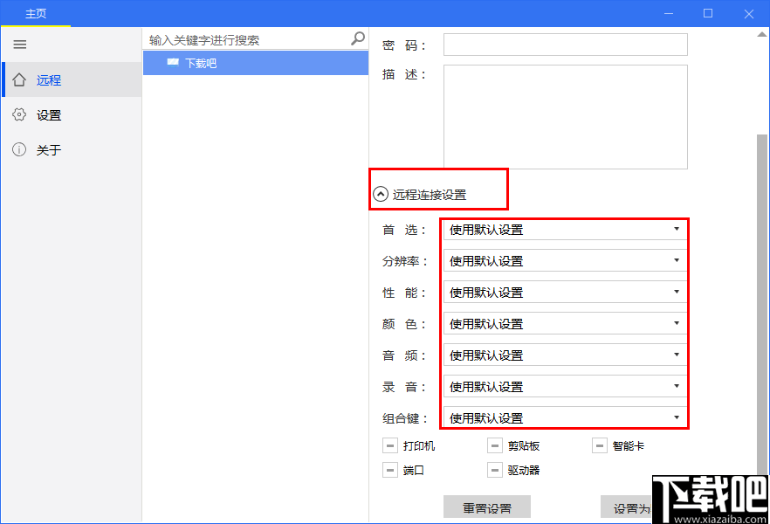Open the 颜色 dropdown
Image resolution: width=770 pixels, height=524 pixels.
click(x=678, y=323)
